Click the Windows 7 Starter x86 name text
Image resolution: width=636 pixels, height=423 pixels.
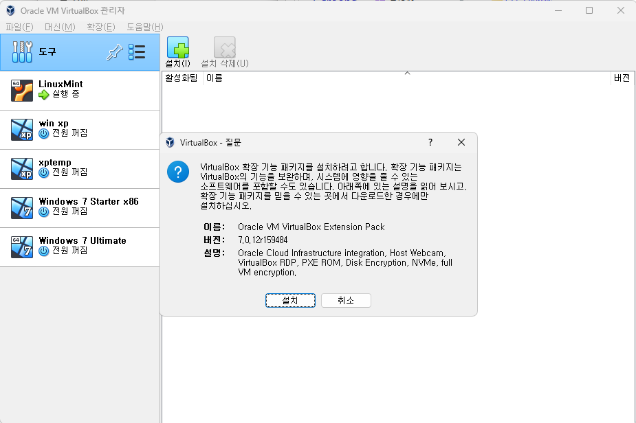(x=89, y=201)
